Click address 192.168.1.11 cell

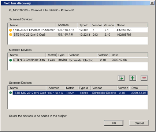(66, 30)
